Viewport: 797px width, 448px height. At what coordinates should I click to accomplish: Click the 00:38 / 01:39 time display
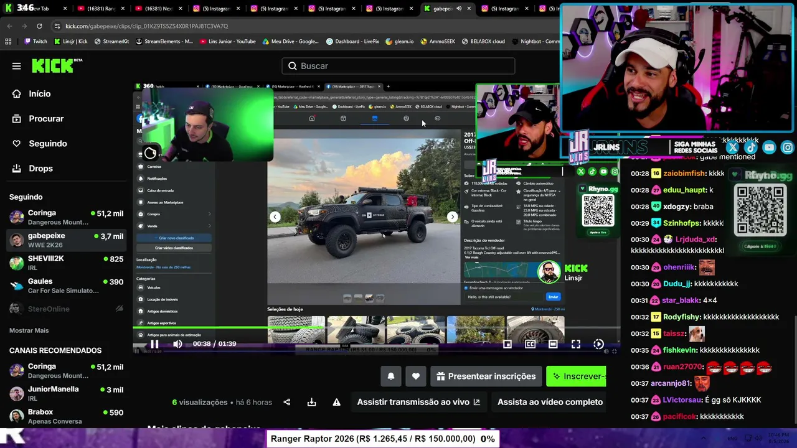(x=214, y=344)
